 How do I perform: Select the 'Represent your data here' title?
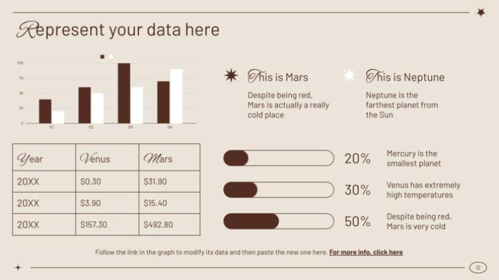tap(118, 30)
